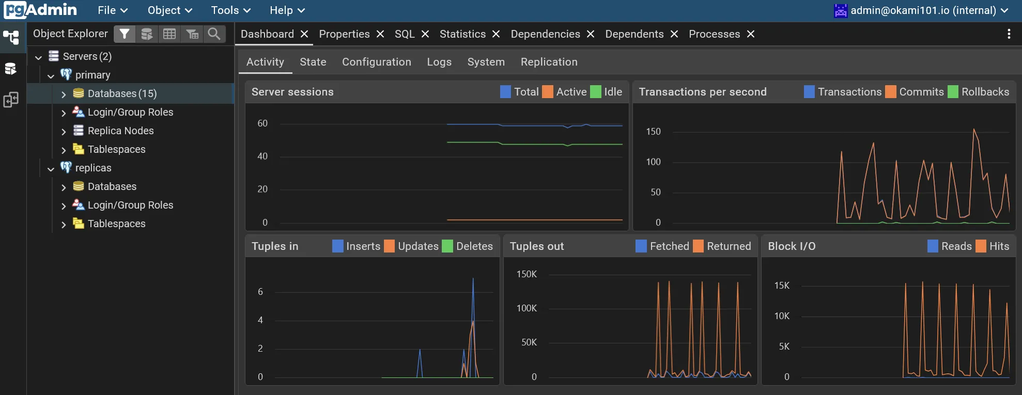Screen dimensions: 1022x395
Task: Open the Replication sub-tab
Action: [x=549, y=62]
